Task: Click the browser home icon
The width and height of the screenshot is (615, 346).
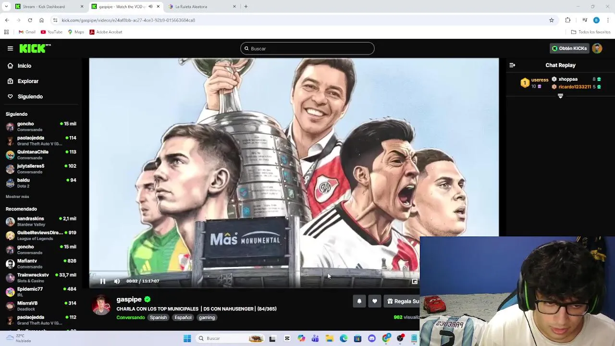Action: coord(41,20)
